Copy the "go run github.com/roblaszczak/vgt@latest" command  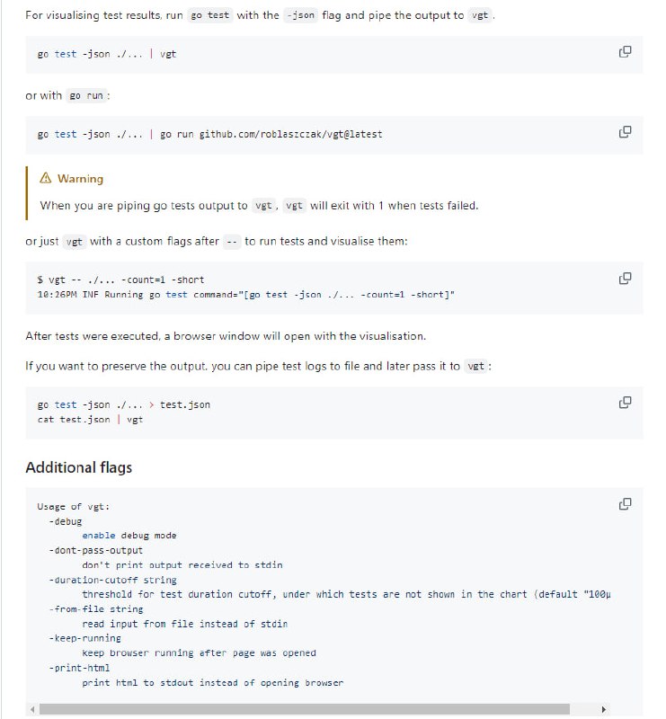click(625, 132)
